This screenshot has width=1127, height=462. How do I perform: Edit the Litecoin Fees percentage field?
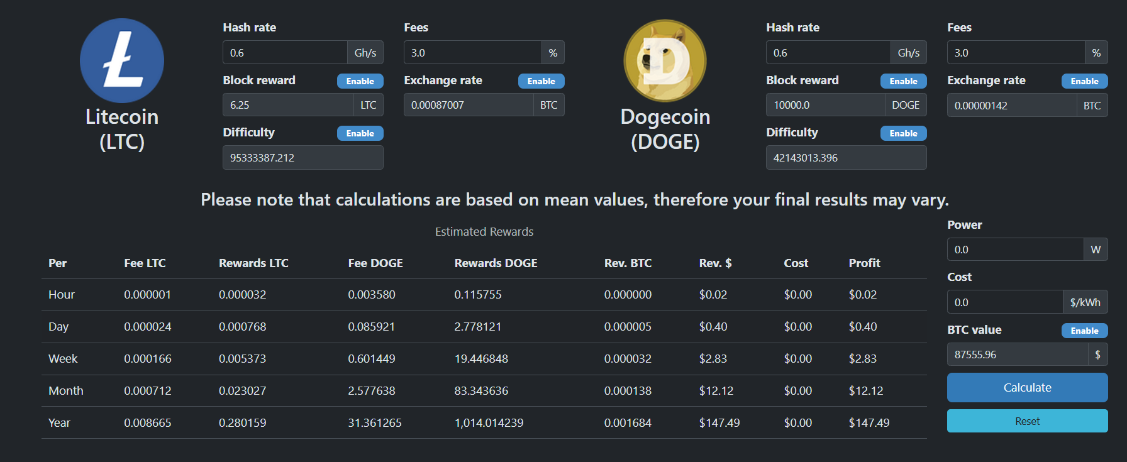(472, 53)
